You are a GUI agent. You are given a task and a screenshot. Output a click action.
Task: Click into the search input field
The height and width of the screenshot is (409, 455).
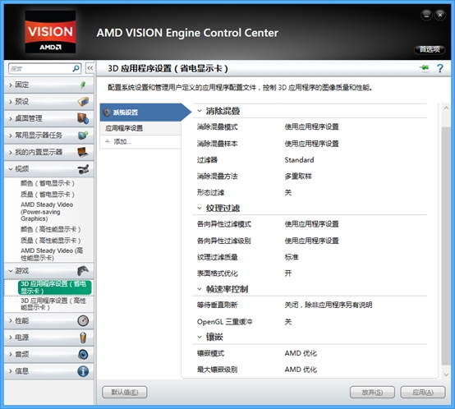click(x=40, y=68)
